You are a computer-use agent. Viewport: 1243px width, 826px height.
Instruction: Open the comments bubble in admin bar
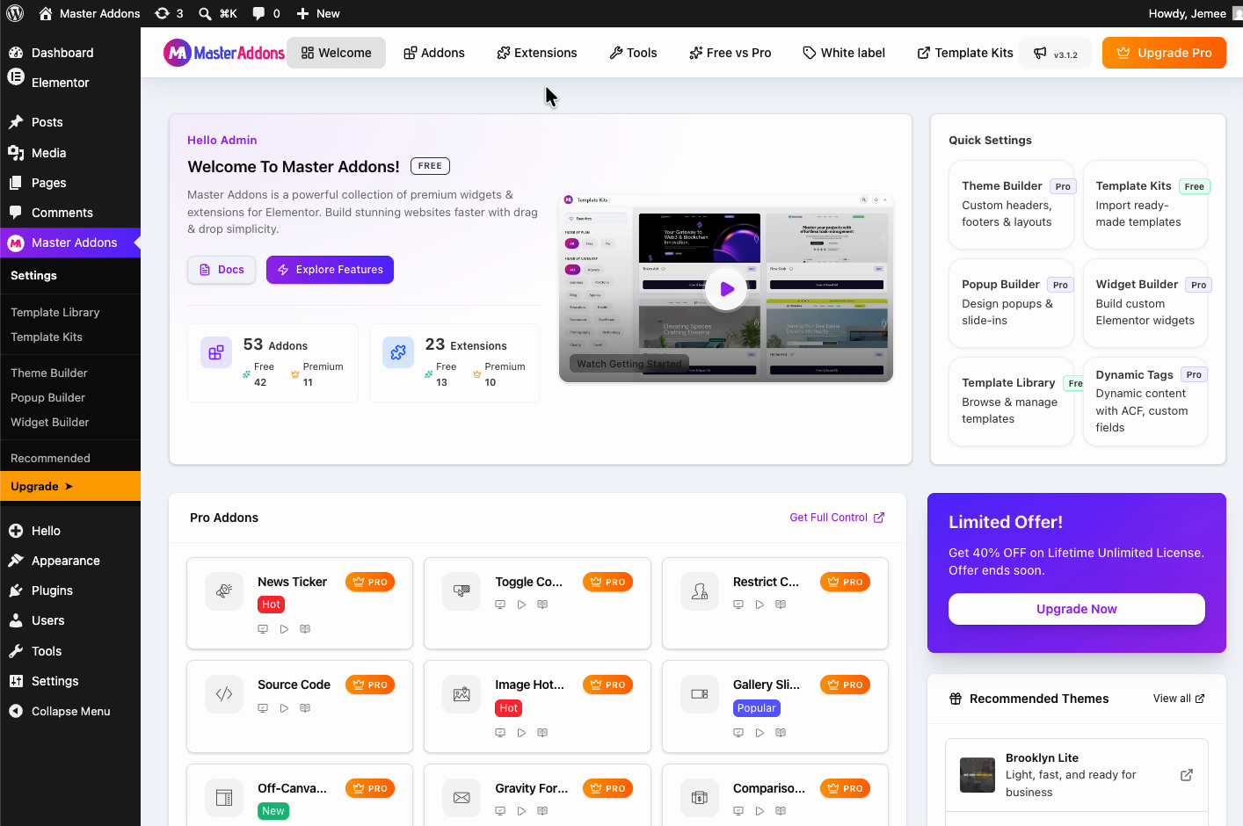[266, 13]
